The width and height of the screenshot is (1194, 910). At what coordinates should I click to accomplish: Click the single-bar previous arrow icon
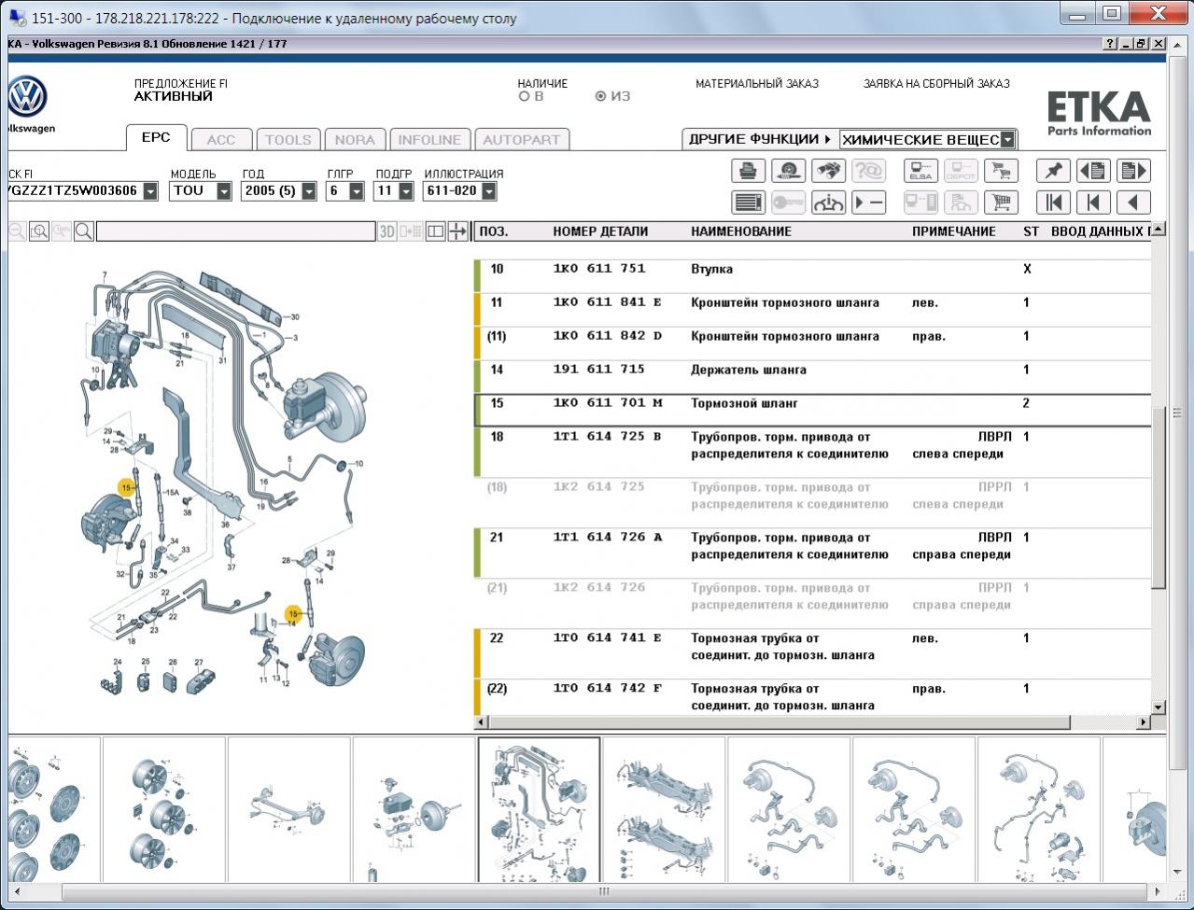click(1093, 202)
